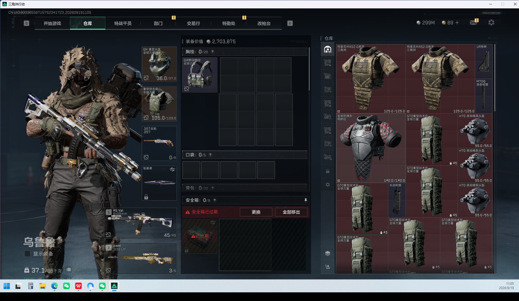Click the Q key shortcut icon
This screenshot has height=301, width=519.
tap(26, 23)
